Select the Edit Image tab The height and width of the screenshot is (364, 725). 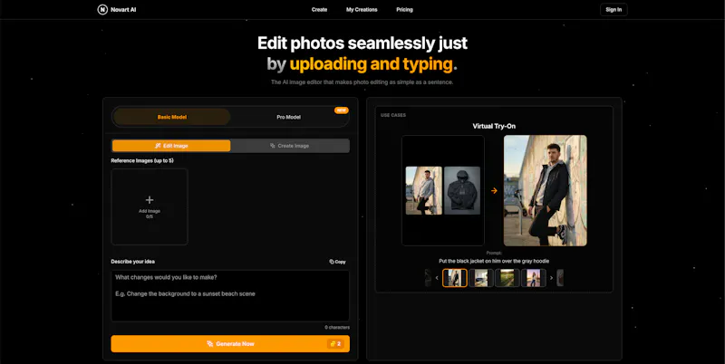point(171,146)
